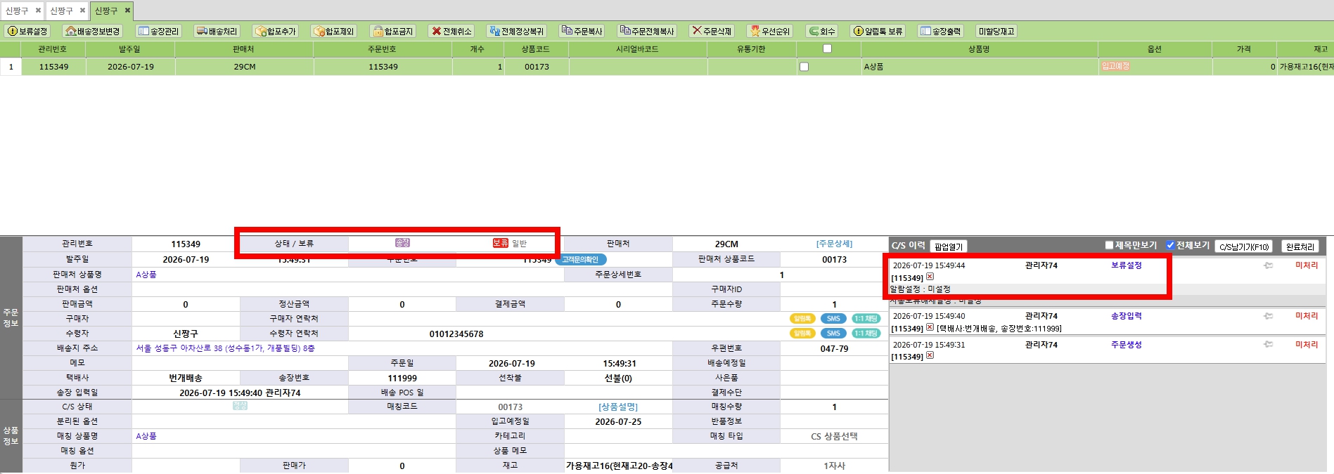This screenshot has height=474, width=1334.
Task: Click 우선순위 medal button
Action: click(769, 31)
